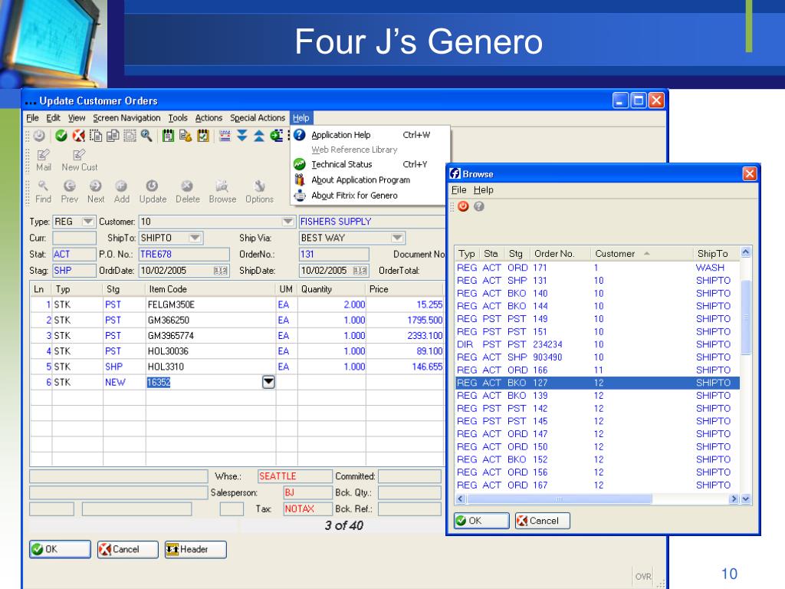
Task: Click the yellow notepad with checkmark icon
Action: (202, 136)
